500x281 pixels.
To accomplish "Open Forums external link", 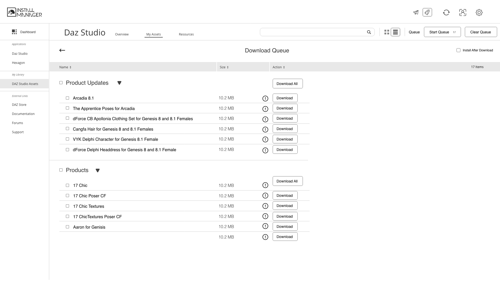I will pos(17,123).
